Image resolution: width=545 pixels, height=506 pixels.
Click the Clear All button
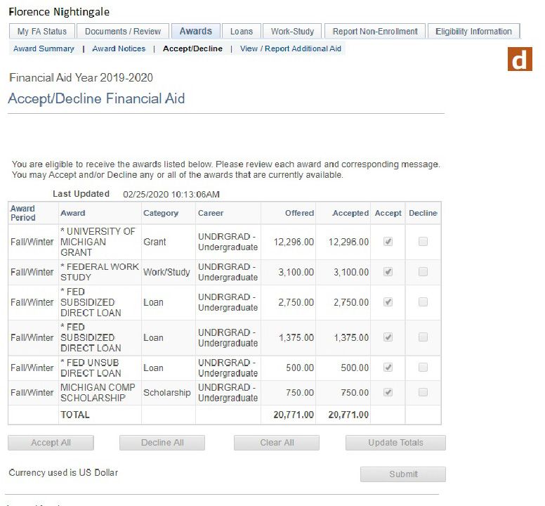(x=277, y=443)
